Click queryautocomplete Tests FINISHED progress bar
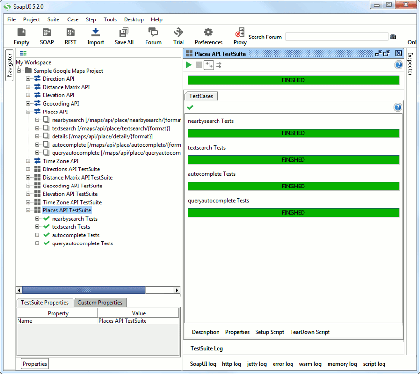This screenshot has width=420, height=374. click(x=293, y=213)
